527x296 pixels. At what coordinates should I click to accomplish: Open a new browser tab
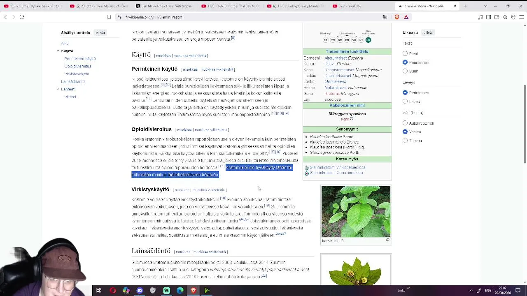point(465,6)
